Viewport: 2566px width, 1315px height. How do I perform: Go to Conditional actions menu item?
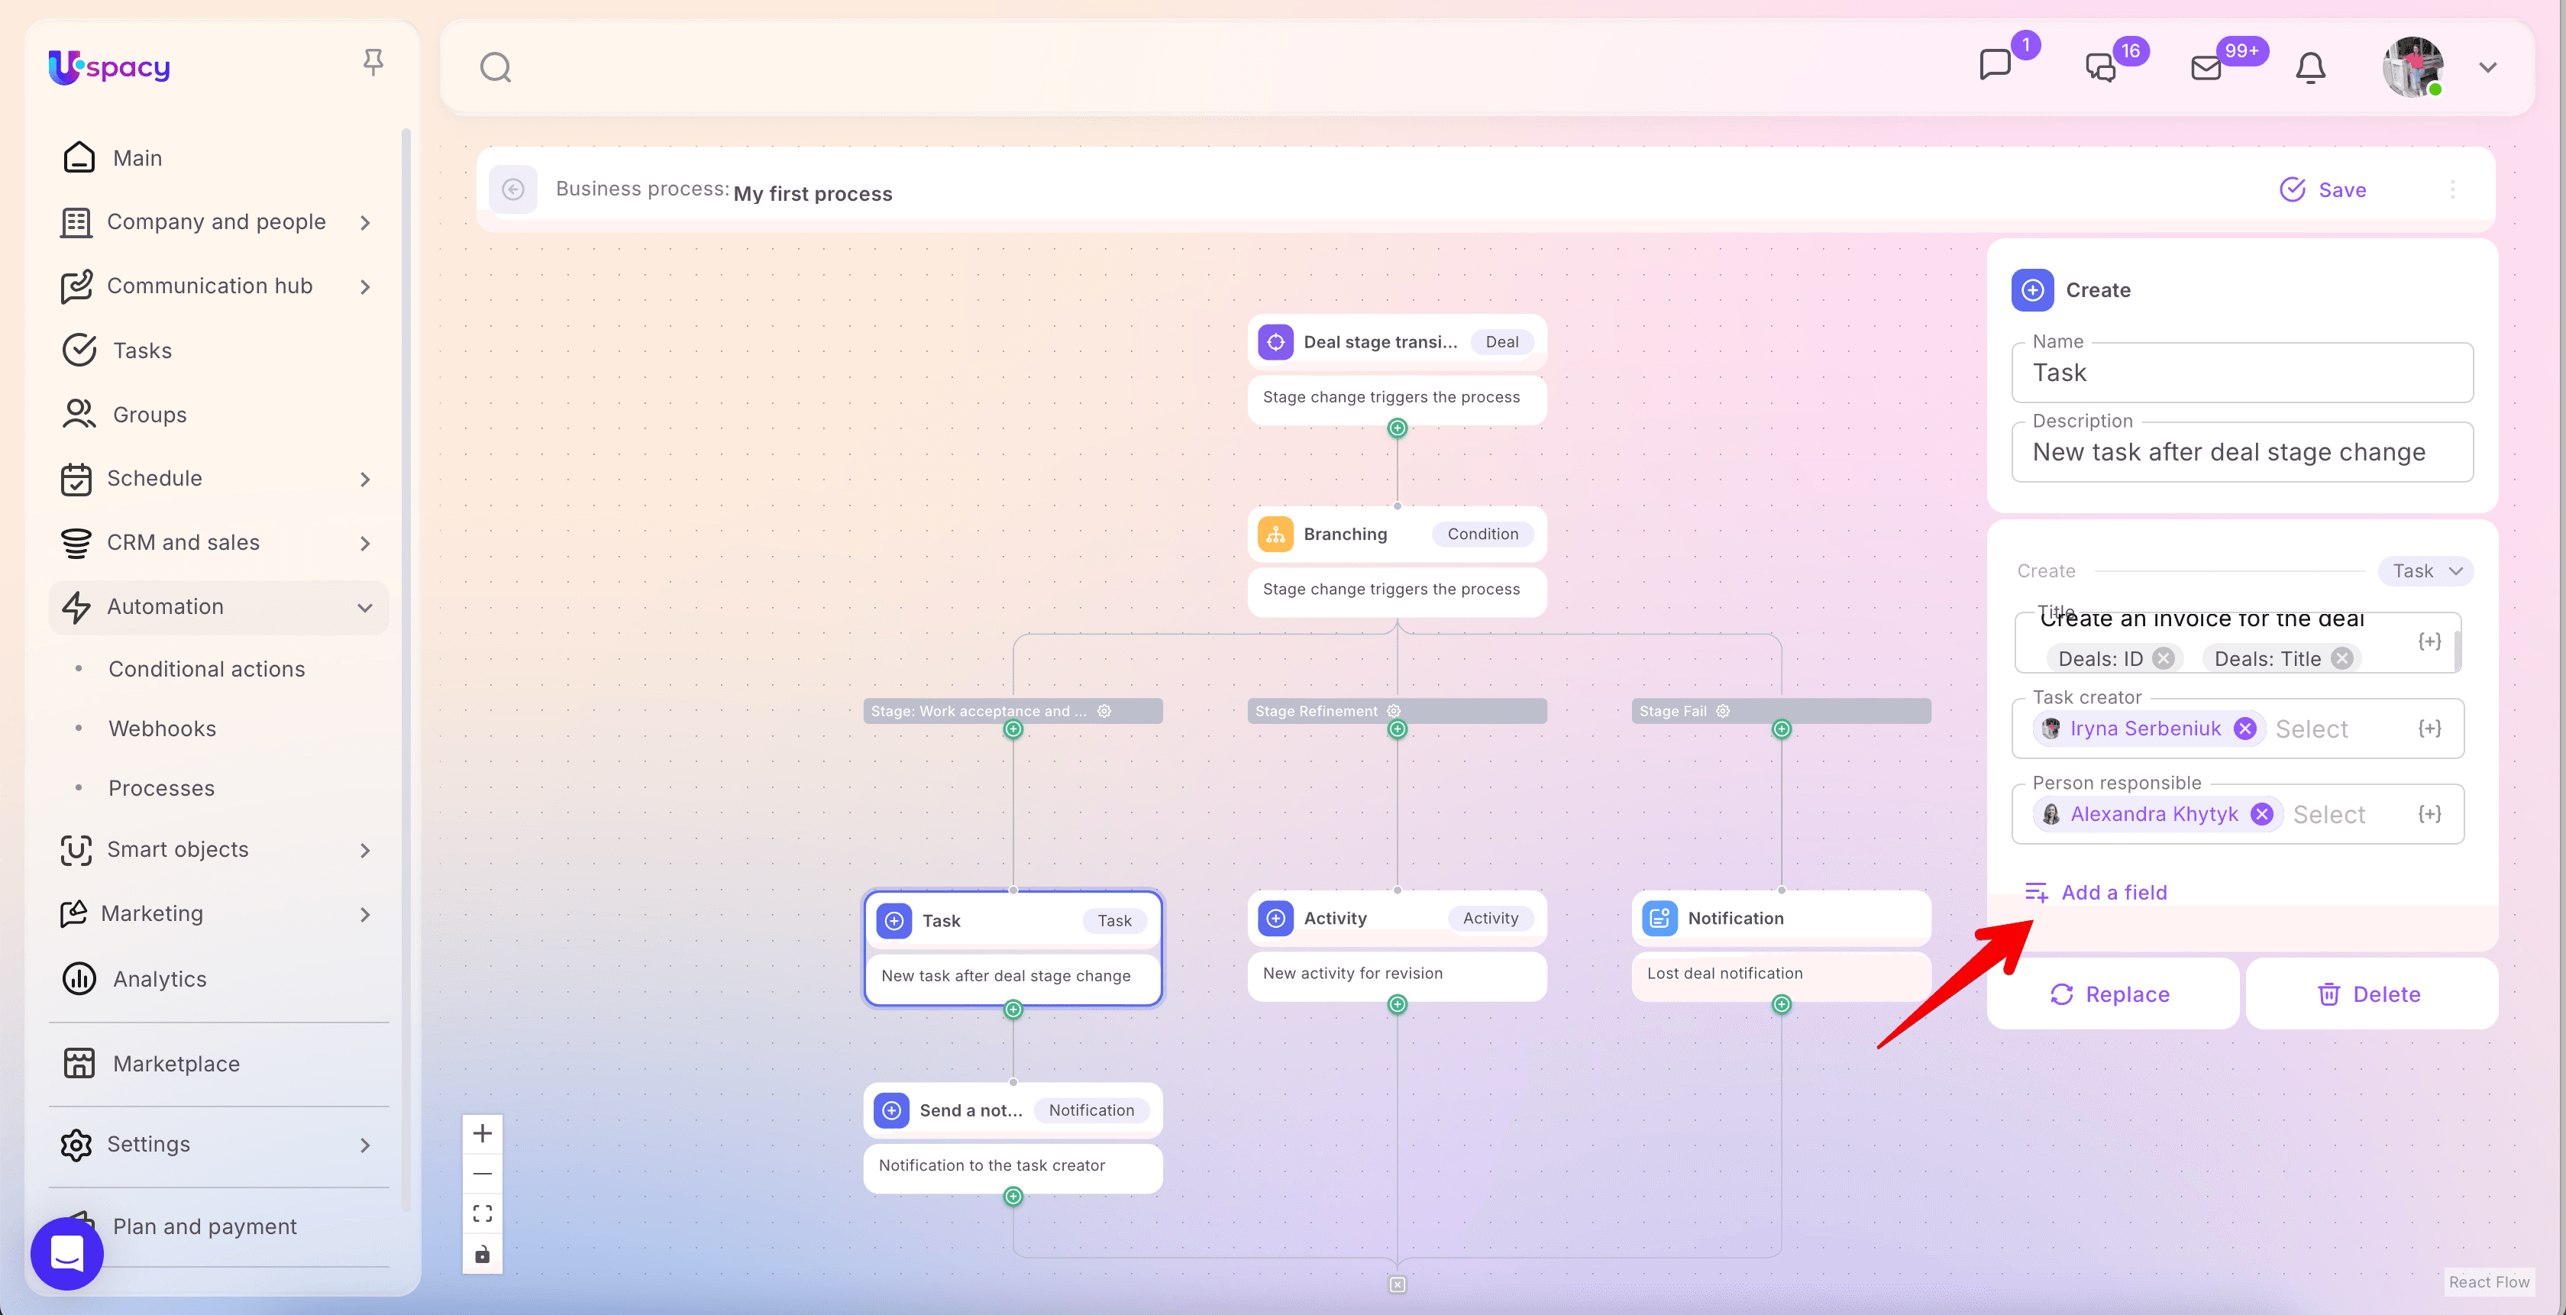(x=206, y=670)
